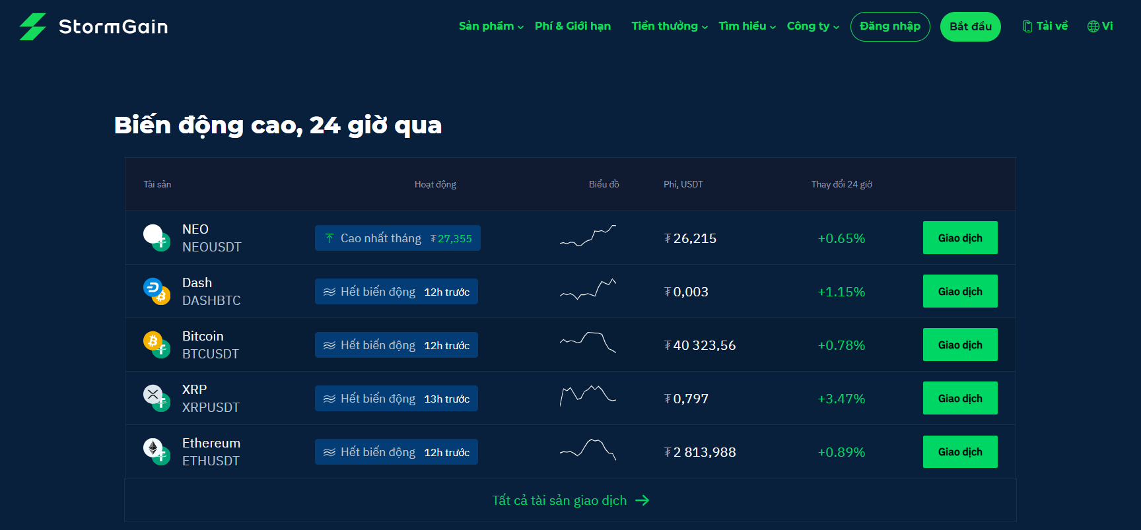The width and height of the screenshot is (1141, 530).
Task: Click the Đăng nhập login button
Action: click(890, 26)
